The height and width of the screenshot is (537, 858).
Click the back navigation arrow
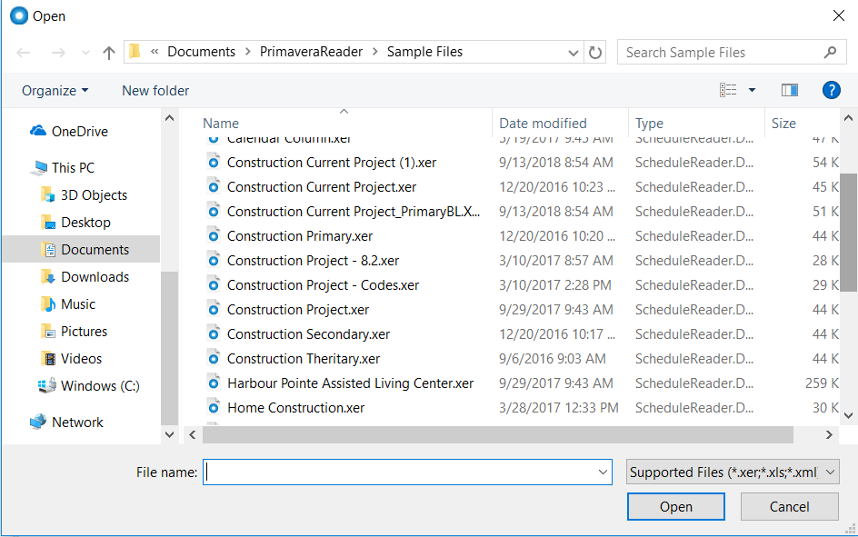point(23,53)
